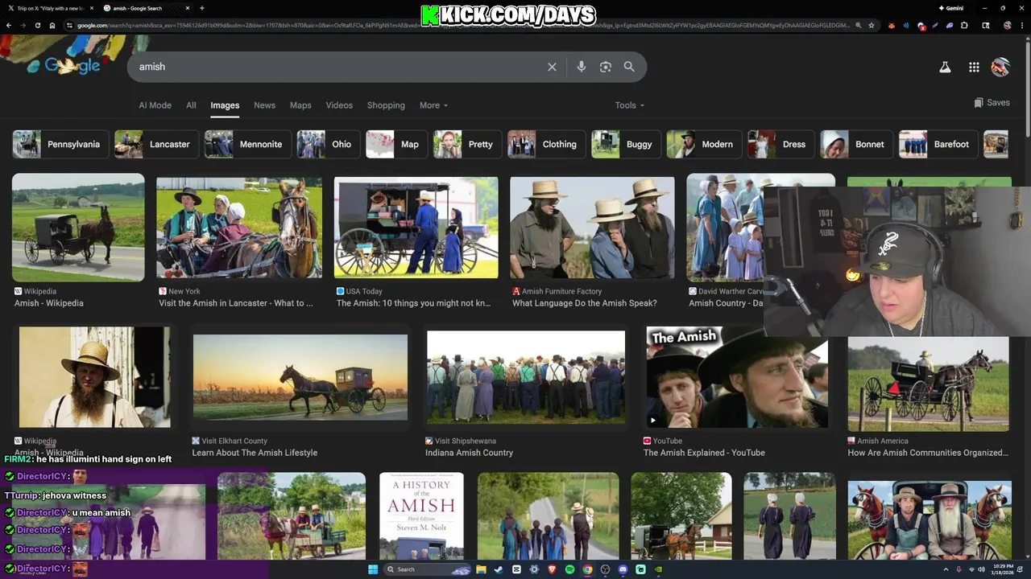1031x579 pixels.
Task: Open A History of the Amish book cover
Action: point(421,515)
